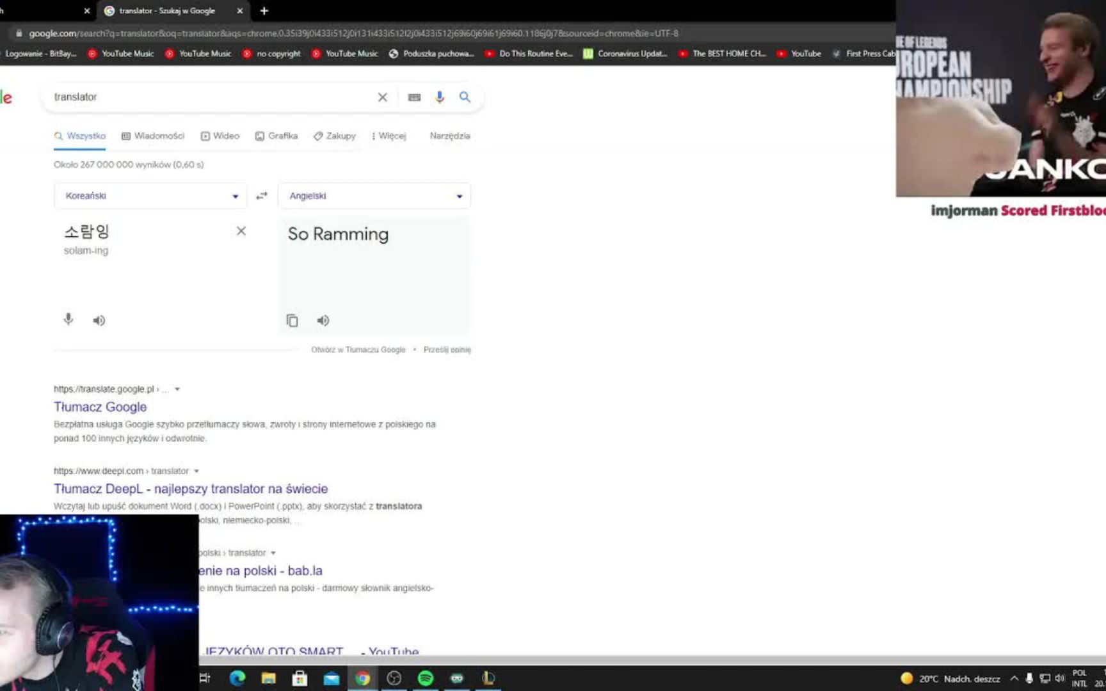Copy the translation So Ramming
Screen dimensions: 1106x691
[x=292, y=321]
